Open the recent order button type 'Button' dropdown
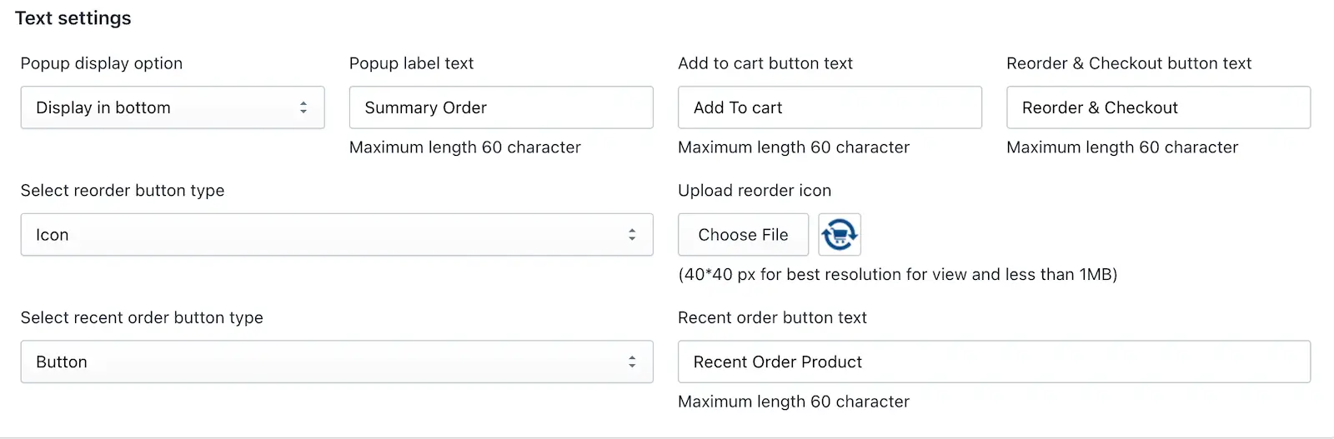Image resolution: width=1334 pixels, height=439 pixels. 337,362
